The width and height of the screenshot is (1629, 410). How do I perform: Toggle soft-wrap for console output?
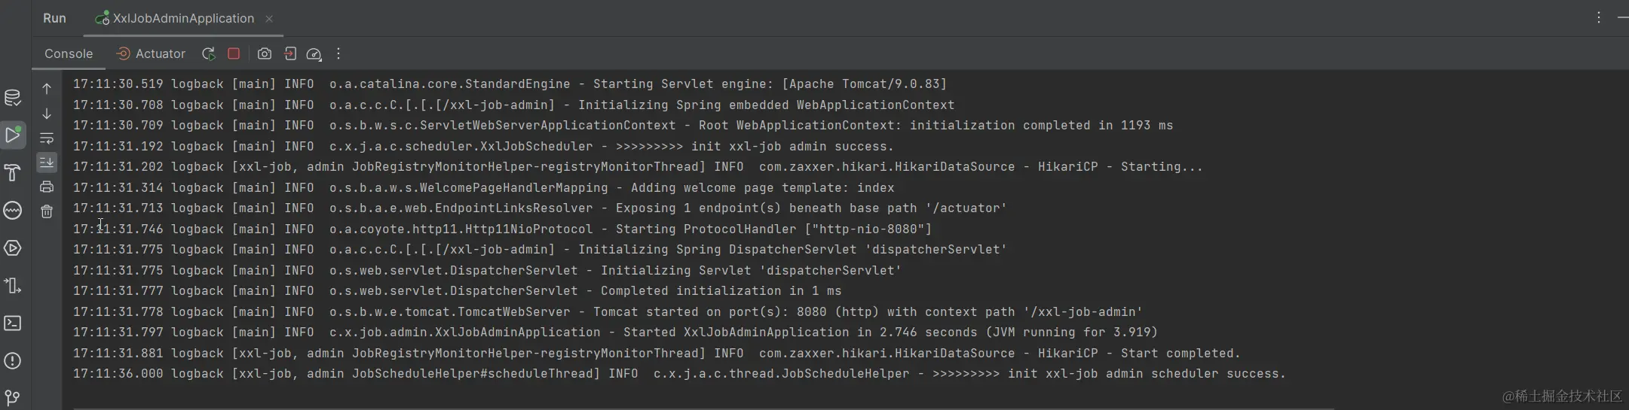47,138
